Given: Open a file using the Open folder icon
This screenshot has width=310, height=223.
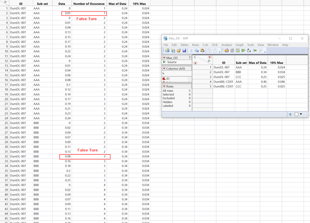Looking at the screenshot, I should 179,50.
